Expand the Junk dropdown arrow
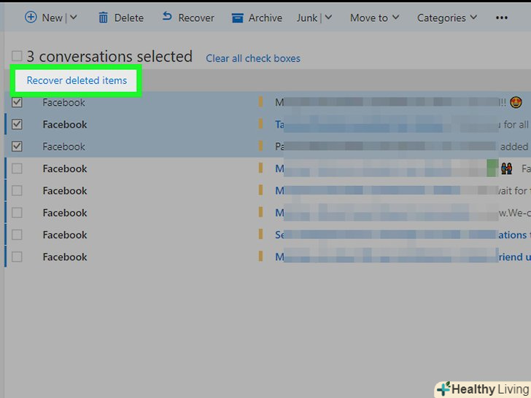531x398 pixels. tap(328, 17)
